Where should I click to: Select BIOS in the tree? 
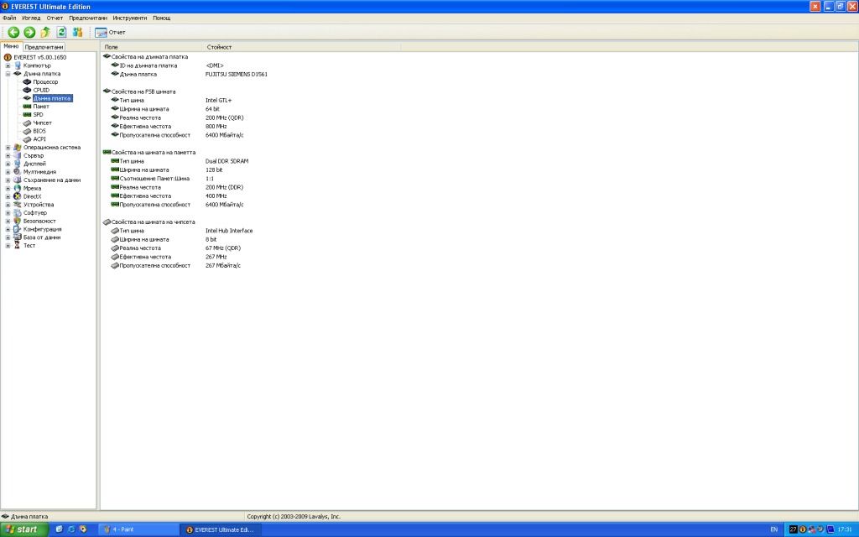(39, 132)
